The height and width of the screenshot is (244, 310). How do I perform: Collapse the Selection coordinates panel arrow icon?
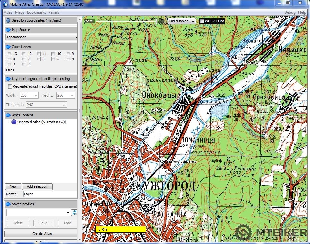coord(8,21)
